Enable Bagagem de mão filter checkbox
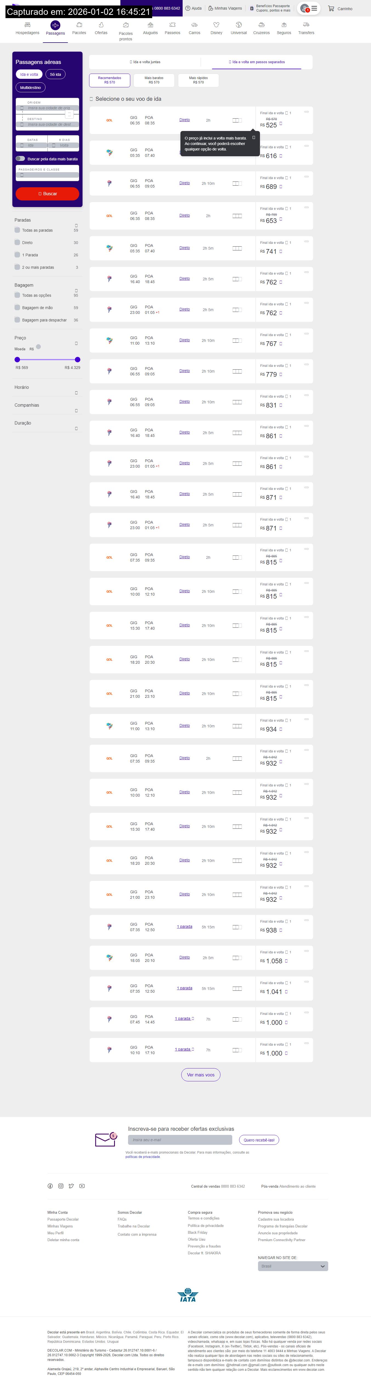This screenshot has width=371, height=1390. [x=17, y=308]
